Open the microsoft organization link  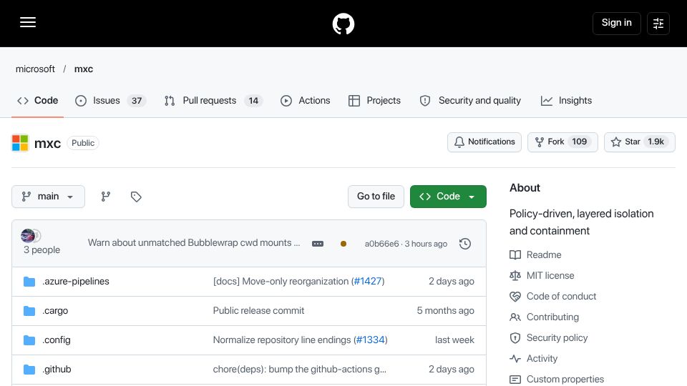(35, 69)
